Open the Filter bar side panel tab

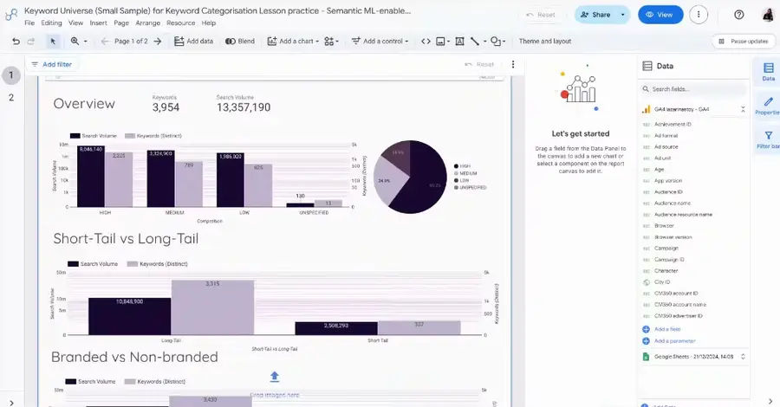coord(768,139)
